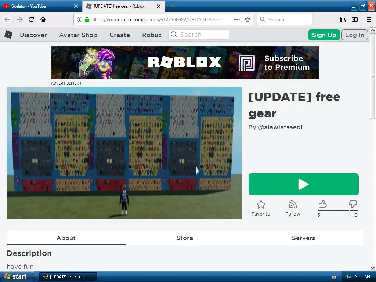376x282 pixels.
Task: Click the page scrollbar up arrow
Action: pos(373,30)
